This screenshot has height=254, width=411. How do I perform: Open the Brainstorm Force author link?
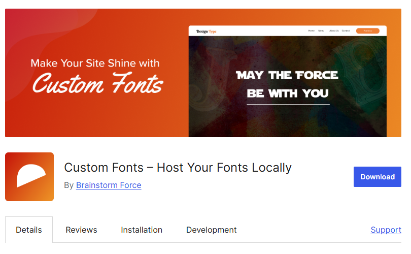(109, 185)
